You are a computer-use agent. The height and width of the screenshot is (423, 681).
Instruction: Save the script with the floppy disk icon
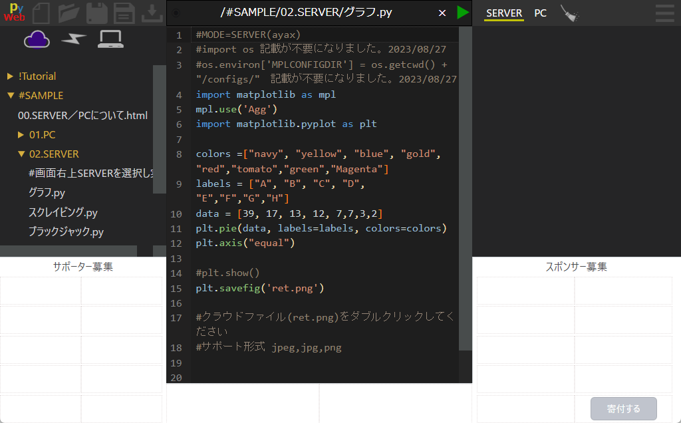point(96,13)
